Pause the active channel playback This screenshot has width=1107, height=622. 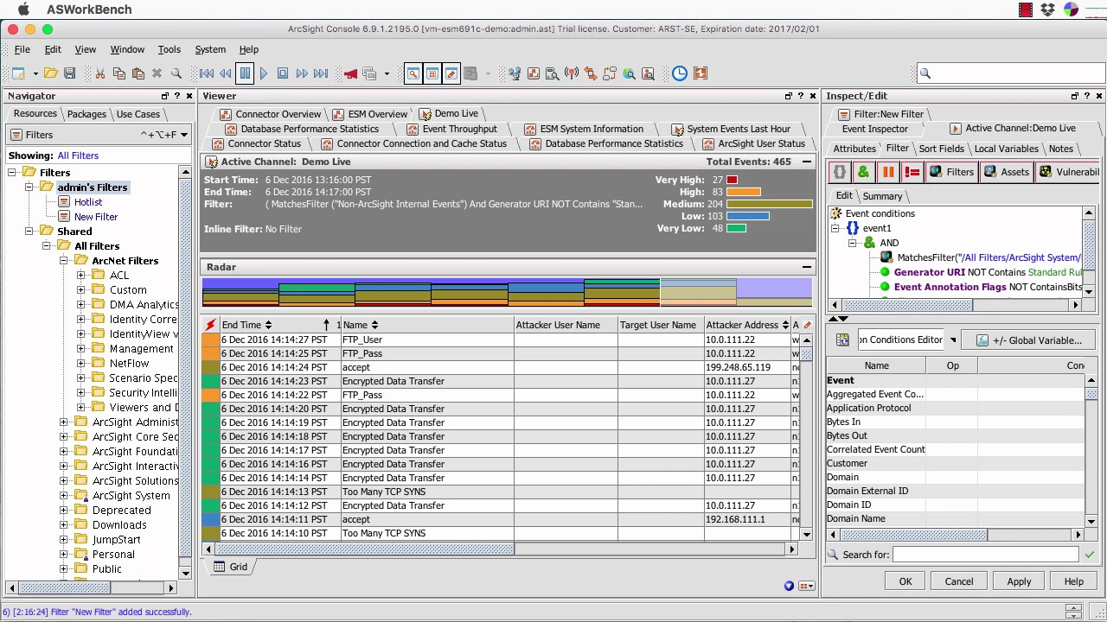click(x=245, y=73)
